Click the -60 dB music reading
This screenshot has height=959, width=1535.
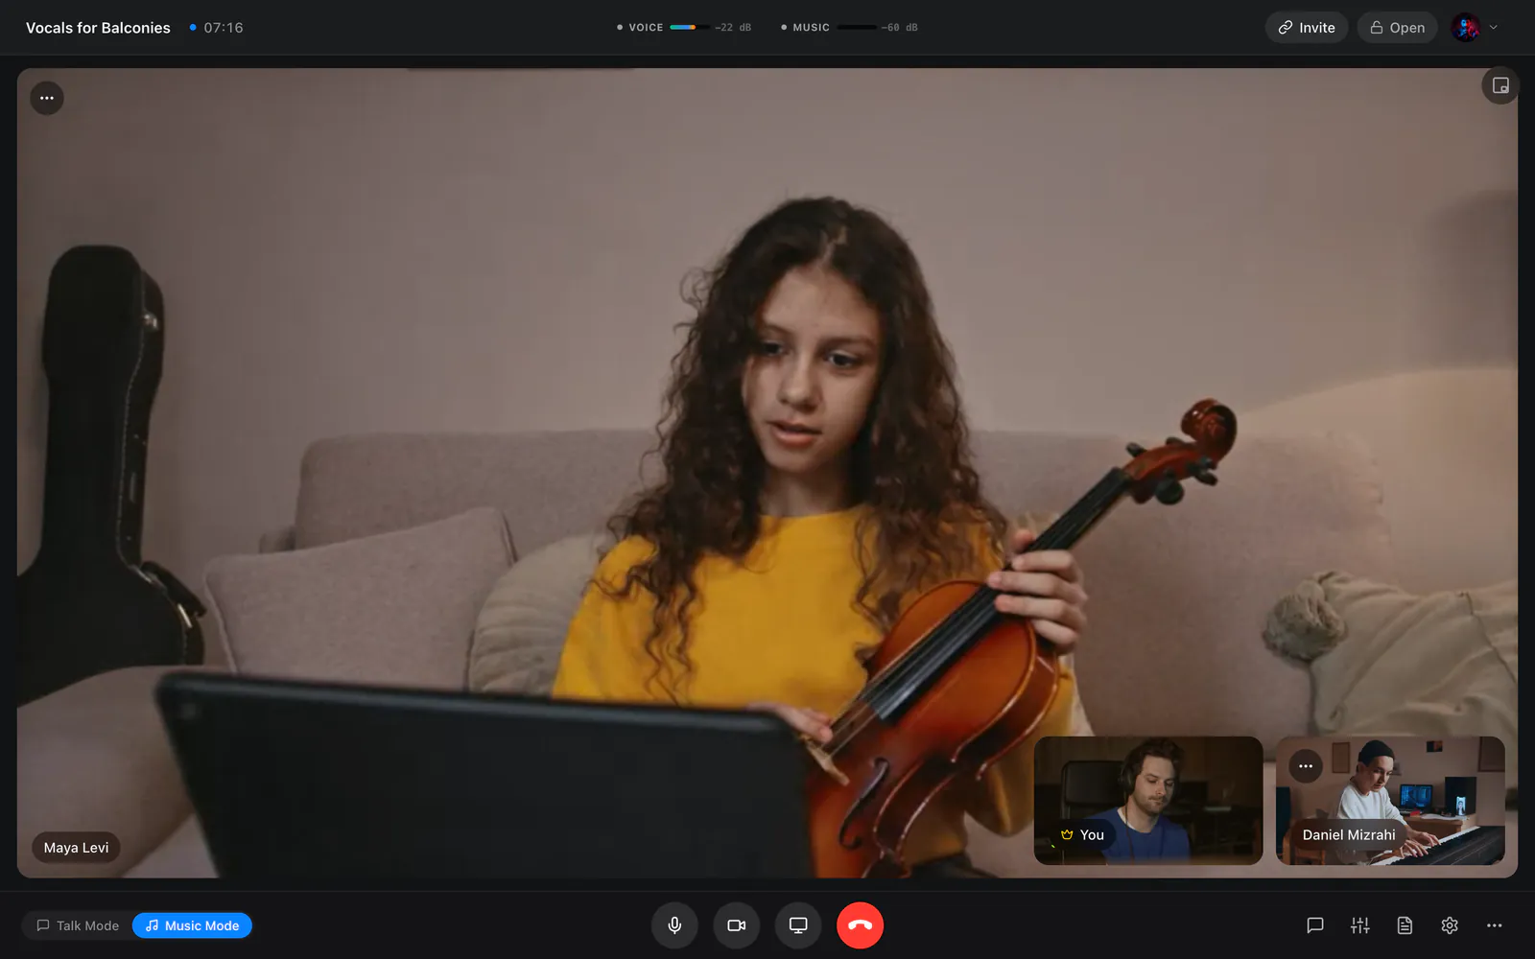point(900,28)
